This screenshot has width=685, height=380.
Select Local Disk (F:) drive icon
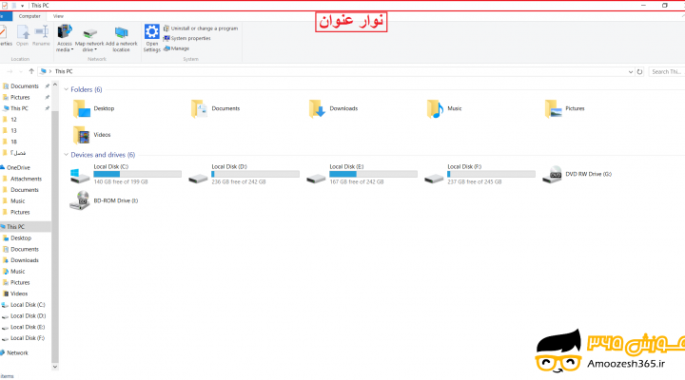(434, 178)
